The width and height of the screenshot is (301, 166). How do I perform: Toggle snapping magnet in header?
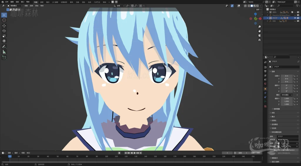click(133, 6)
